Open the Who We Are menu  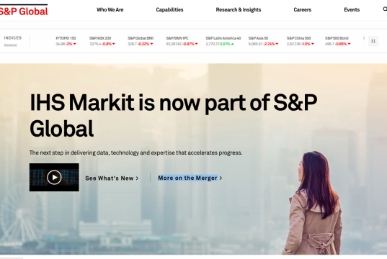click(110, 10)
